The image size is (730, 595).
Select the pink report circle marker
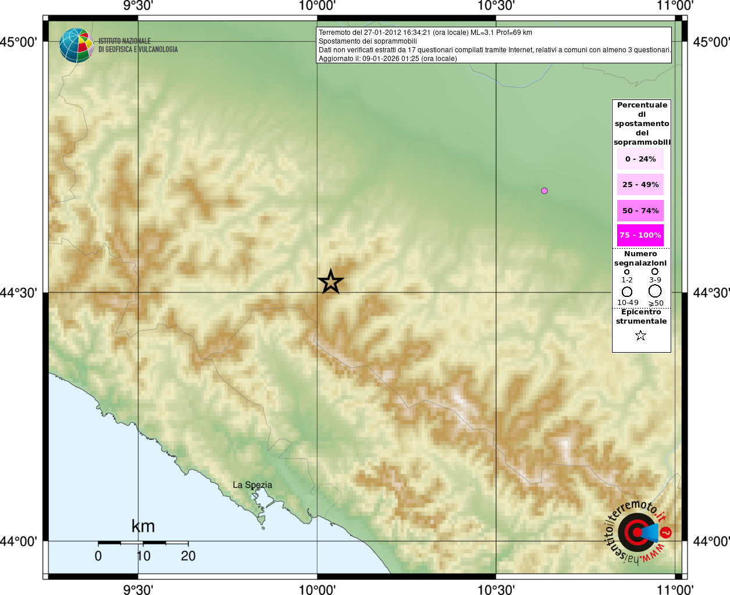pos(544,191)
